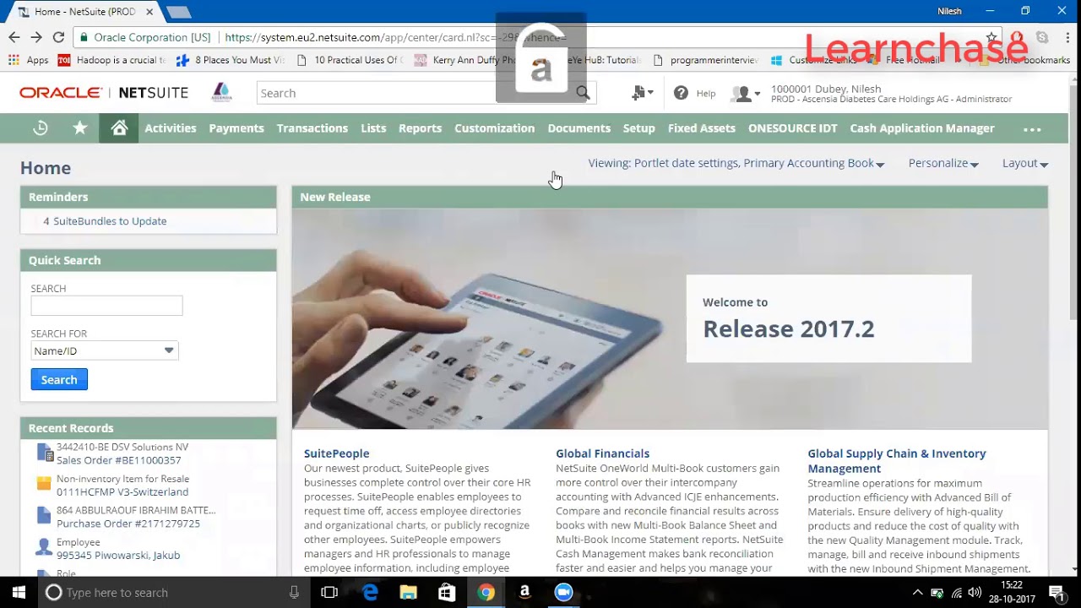1081x608 pixels.
Task: Open more navigation menus ellipsis
Action: click(x=1032, y=129)
